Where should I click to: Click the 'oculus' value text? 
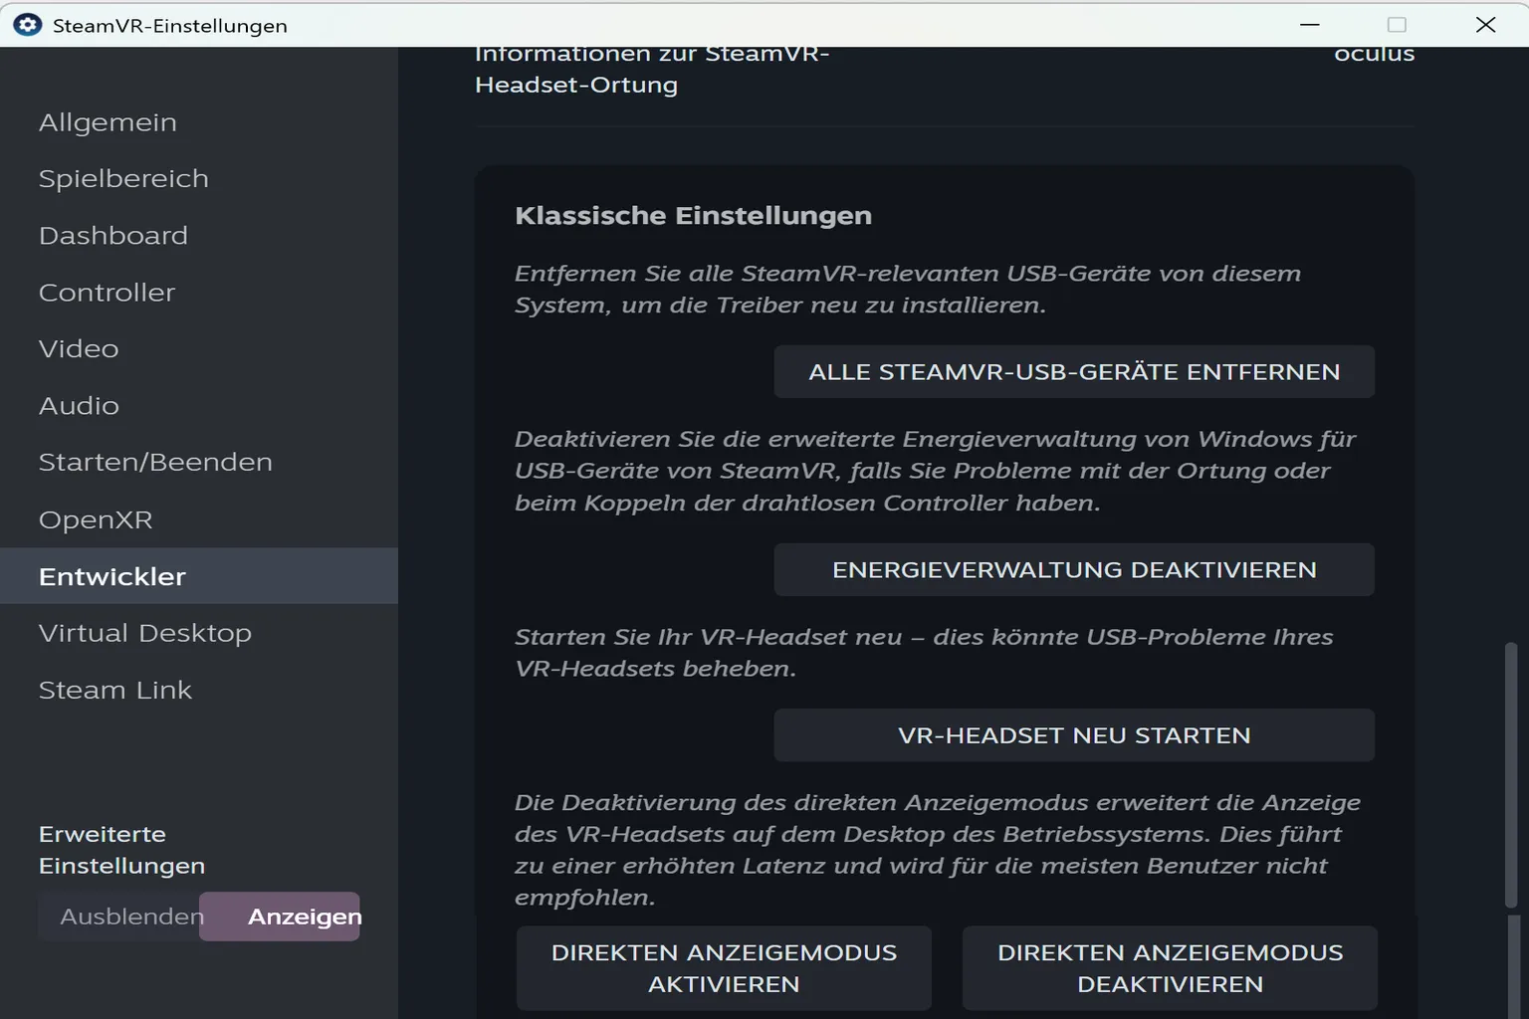[x=1374, y=54]
